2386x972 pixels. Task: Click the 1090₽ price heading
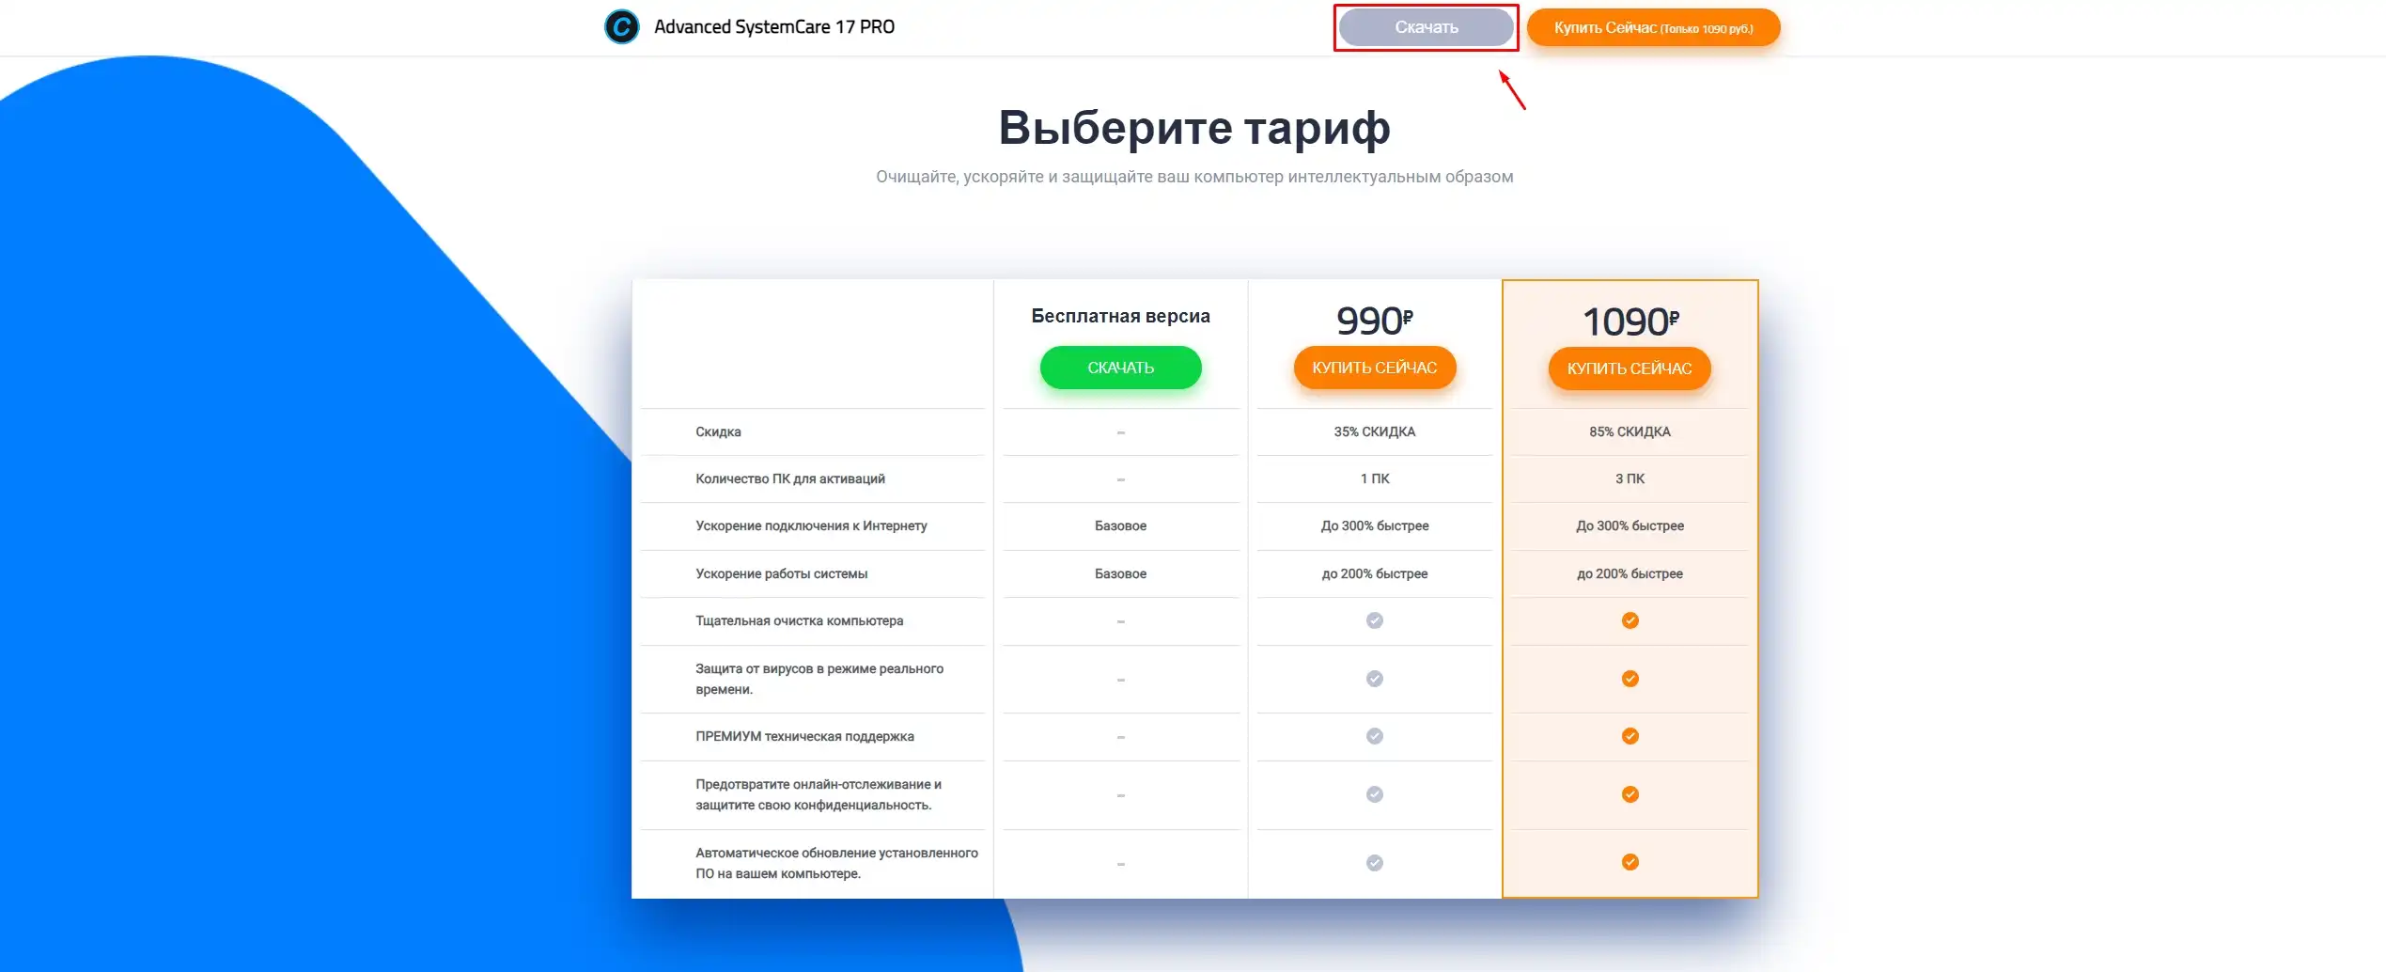1630,321
